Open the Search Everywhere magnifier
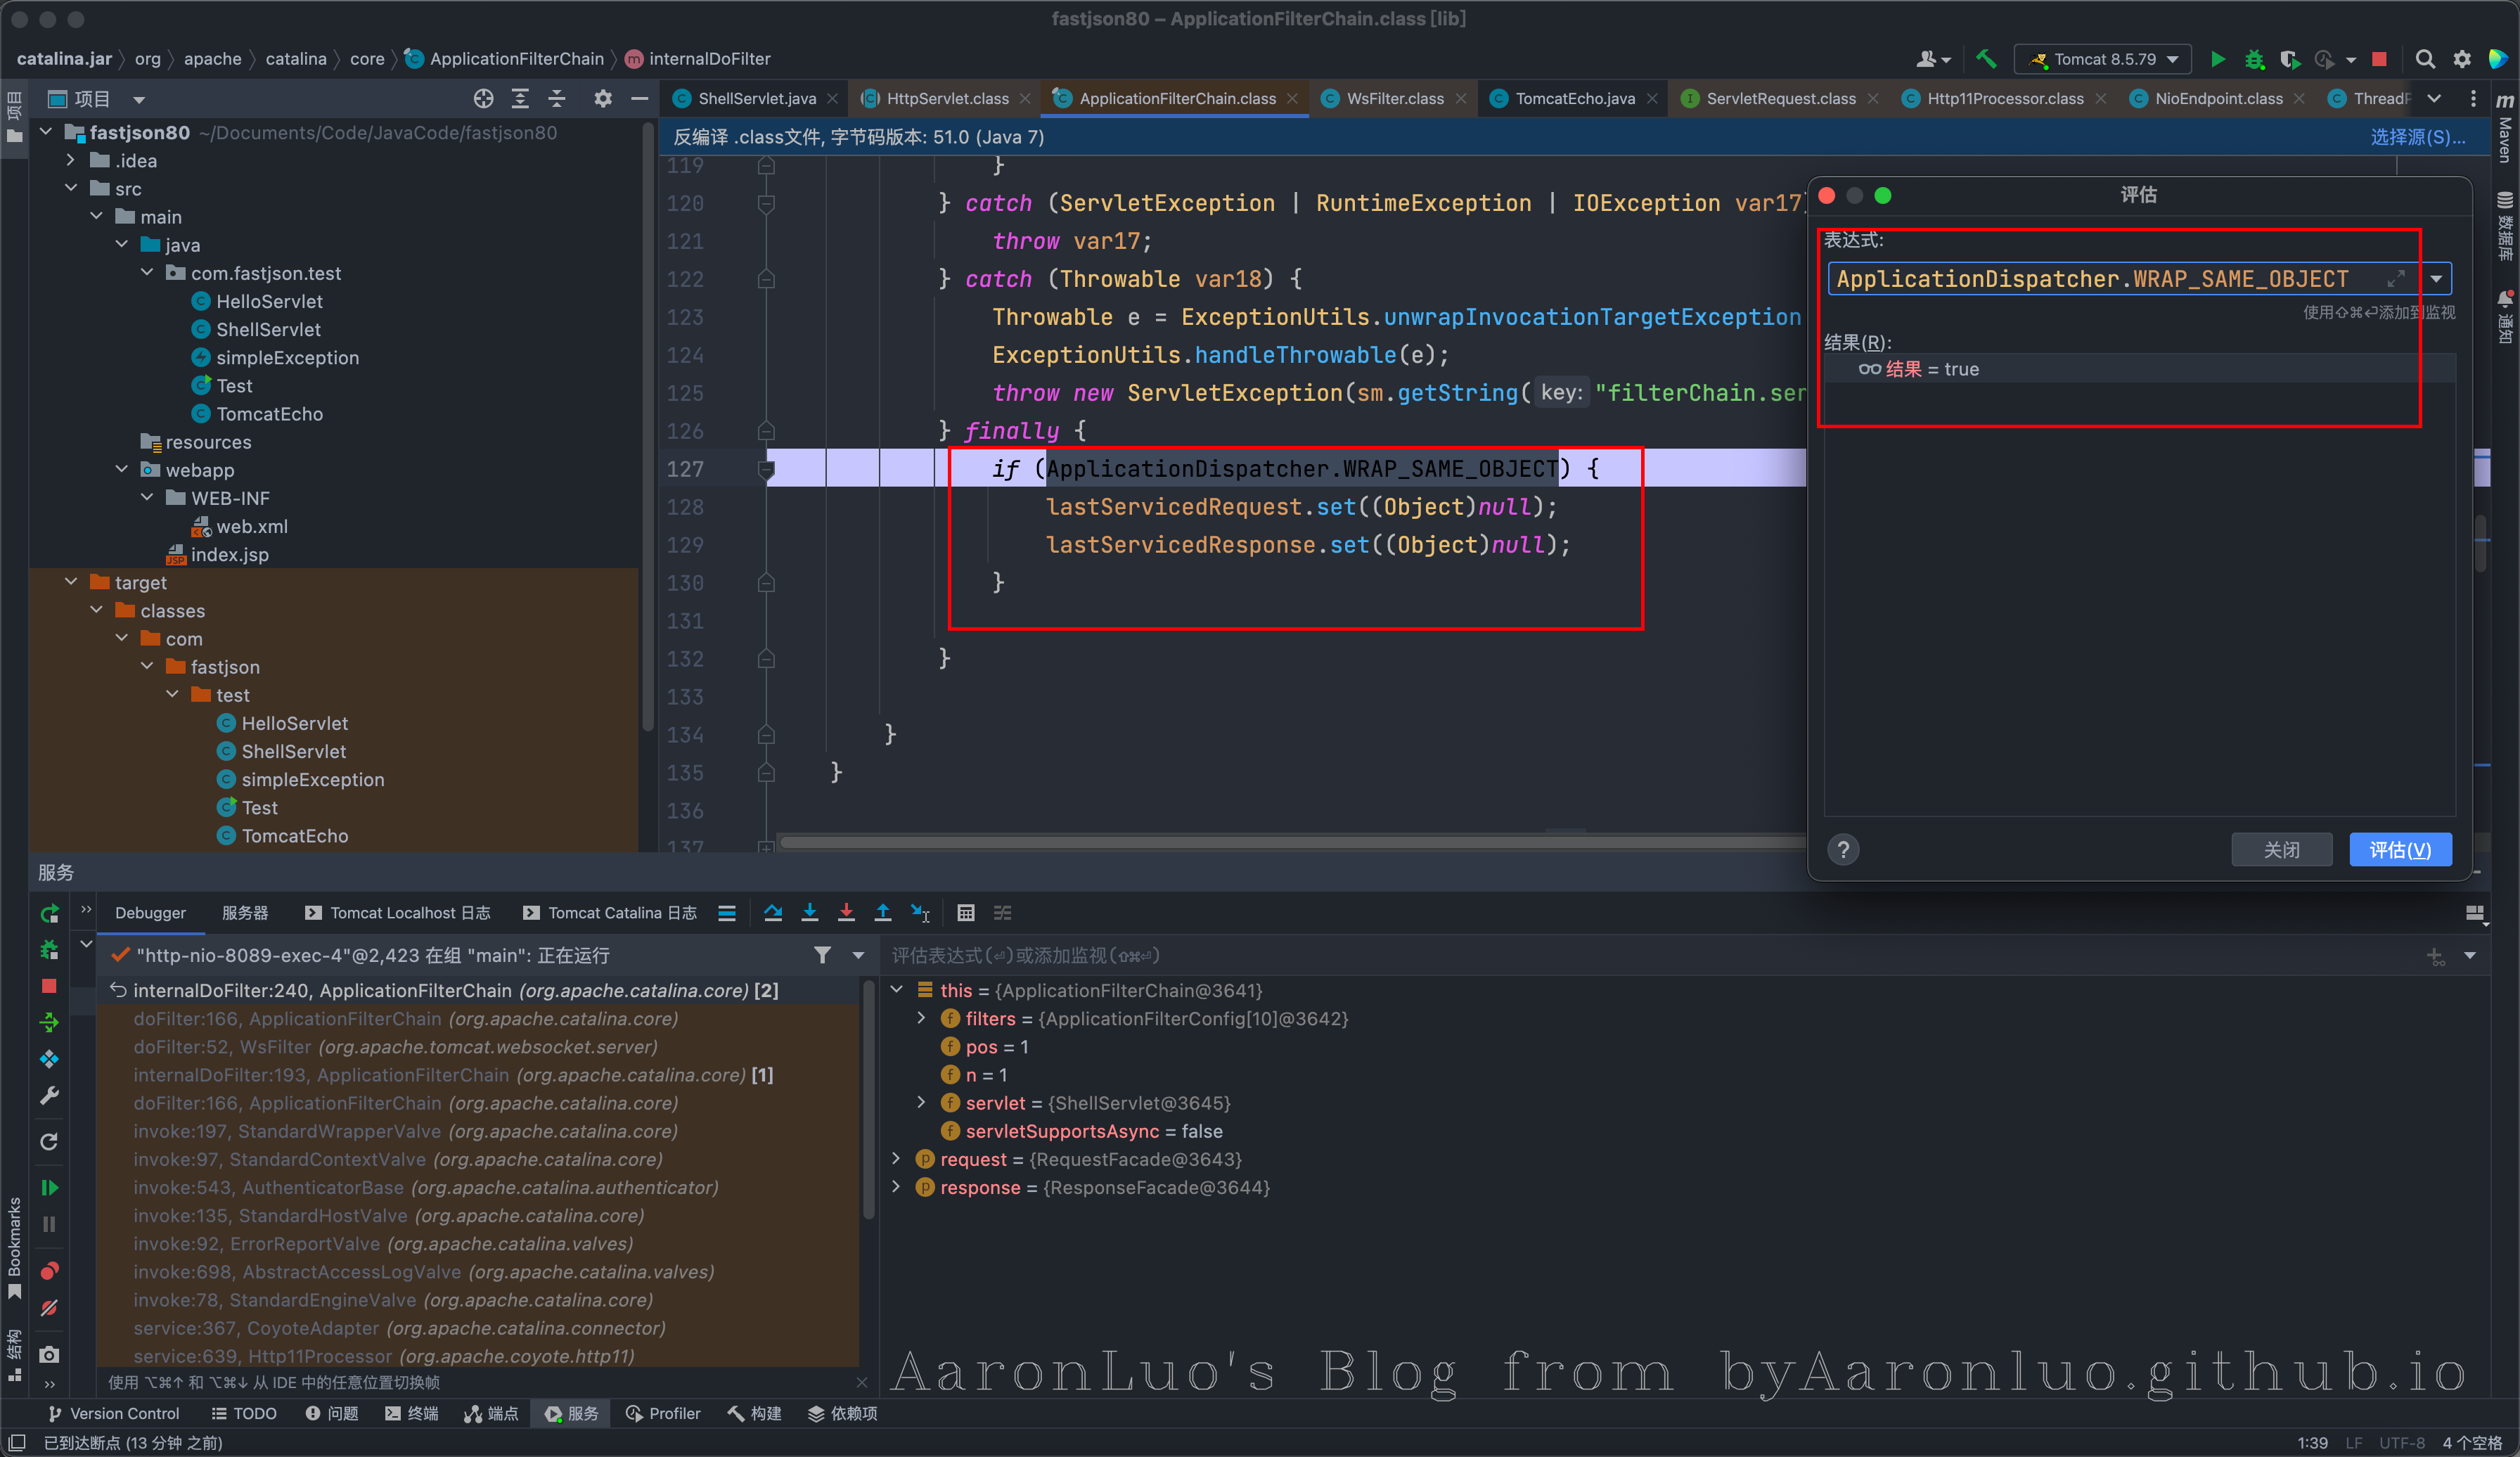 coord(2425,59)
